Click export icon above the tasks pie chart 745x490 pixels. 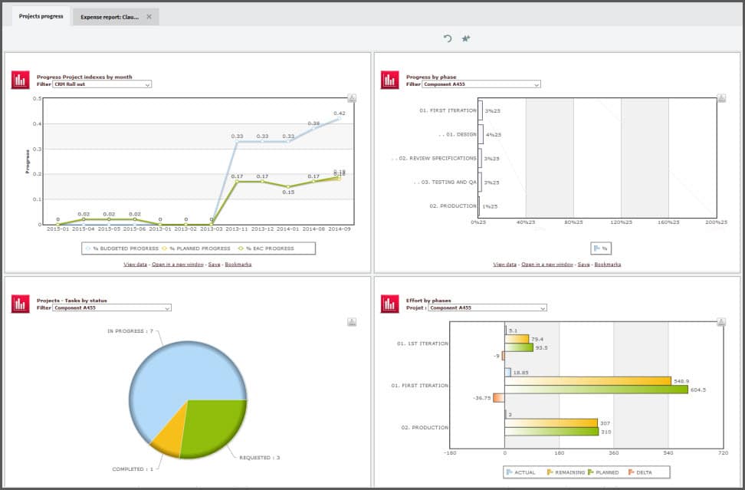(352, 321)
